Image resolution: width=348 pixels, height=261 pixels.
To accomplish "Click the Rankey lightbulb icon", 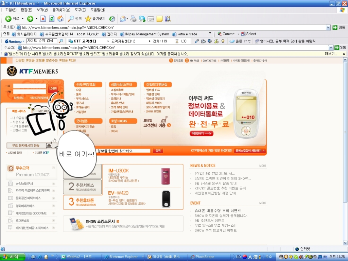I will (223, 41).
